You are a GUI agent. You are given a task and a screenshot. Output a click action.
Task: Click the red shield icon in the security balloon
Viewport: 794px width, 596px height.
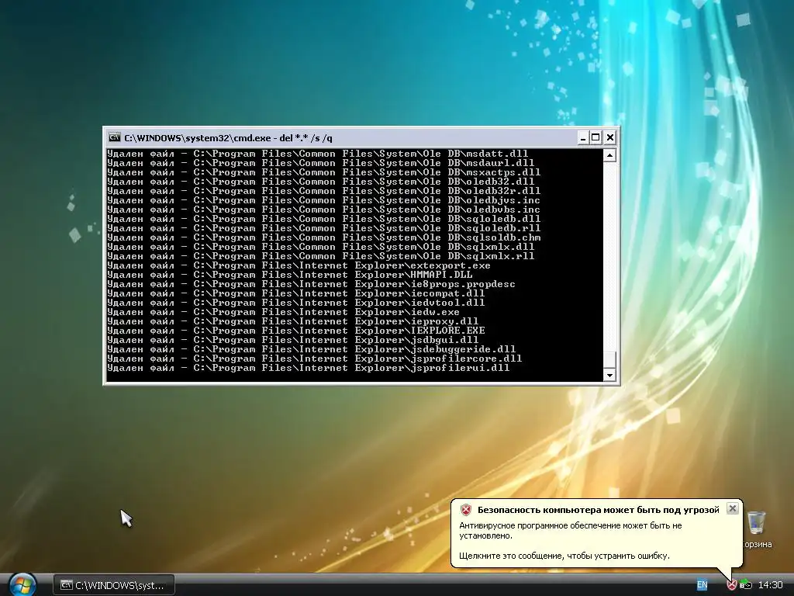(465, 510)
